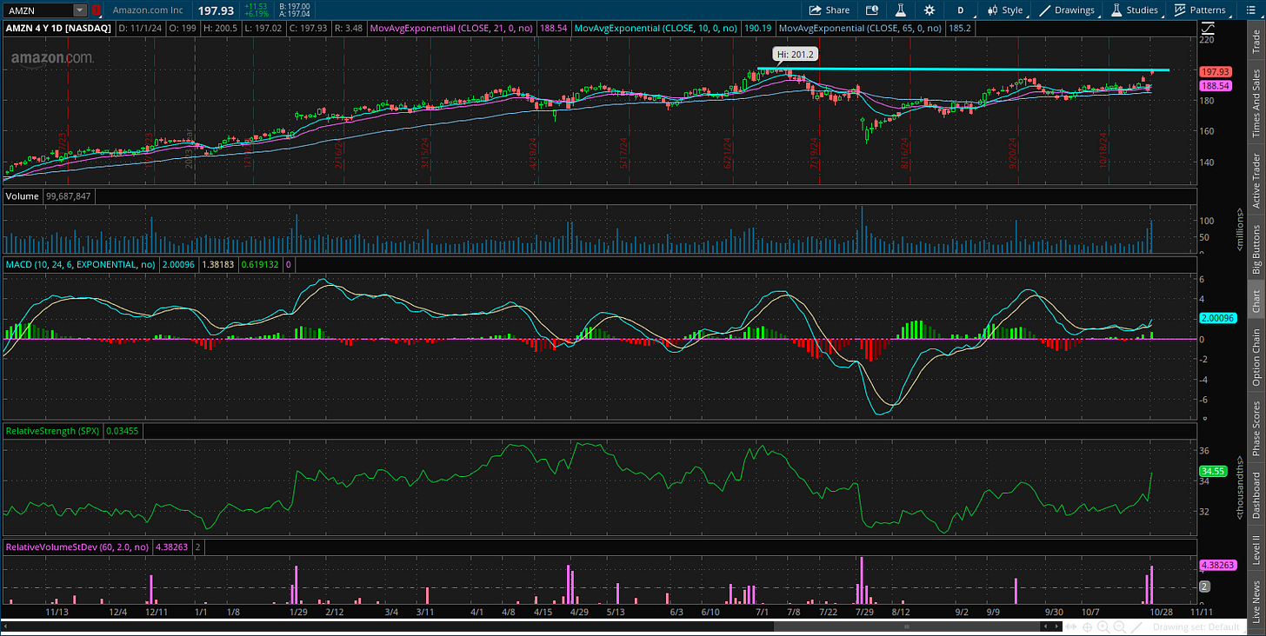
Task: Click the volume value 99,687,847
Action: pyautogui.click(x=69, y=196)
